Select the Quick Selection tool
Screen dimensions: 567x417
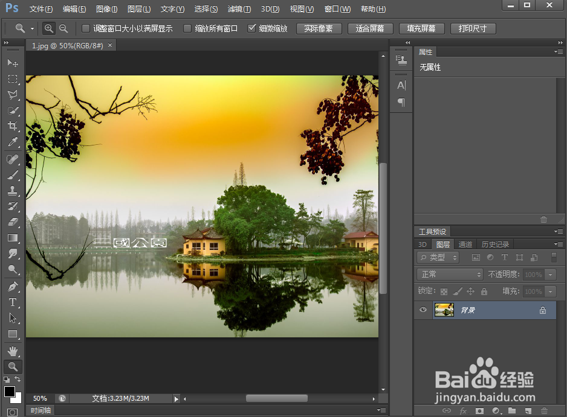(13, 110)
